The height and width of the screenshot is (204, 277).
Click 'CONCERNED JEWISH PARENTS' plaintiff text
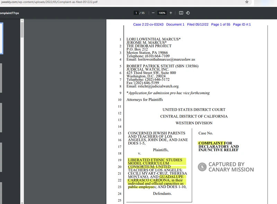point(157,133)
